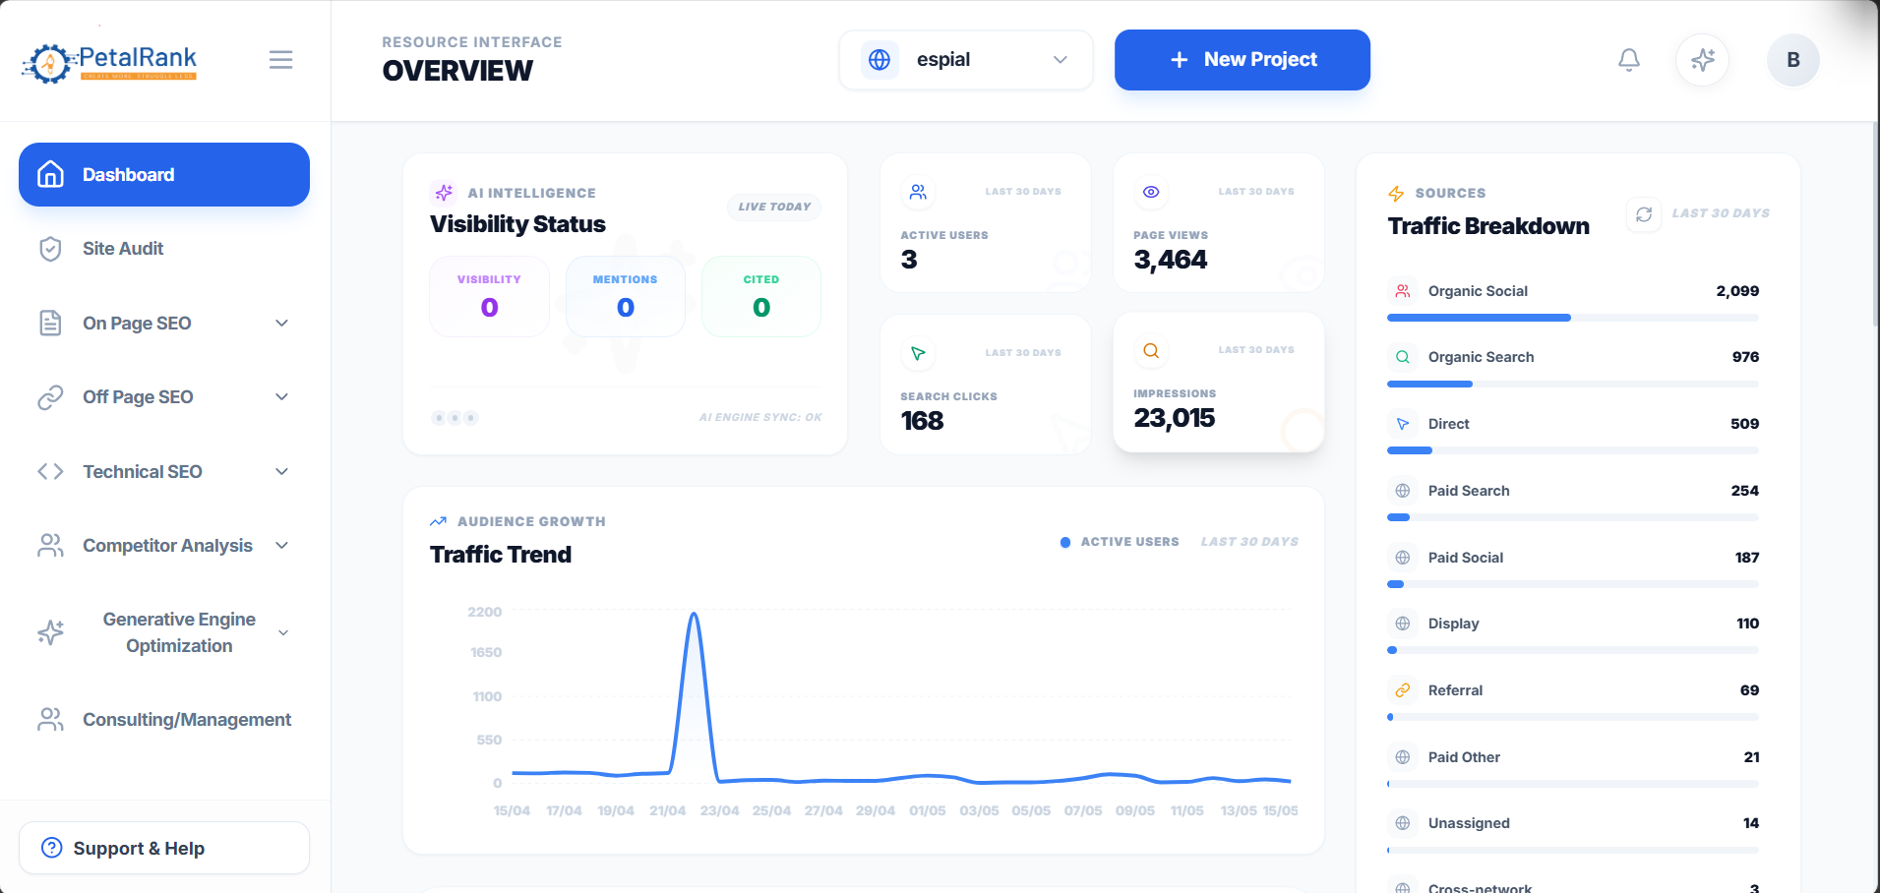The height and width of the screenshot is (893, 1880).
Task: Click the Site Audit shield icon
Action: coord(50,249)
